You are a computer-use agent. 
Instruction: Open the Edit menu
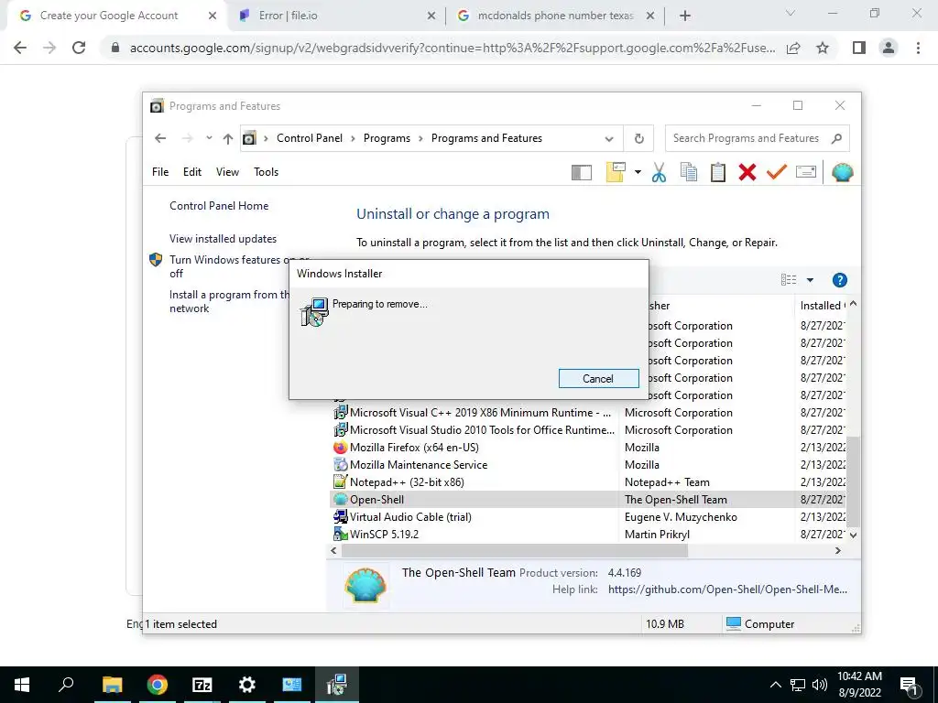pos(192,172)
